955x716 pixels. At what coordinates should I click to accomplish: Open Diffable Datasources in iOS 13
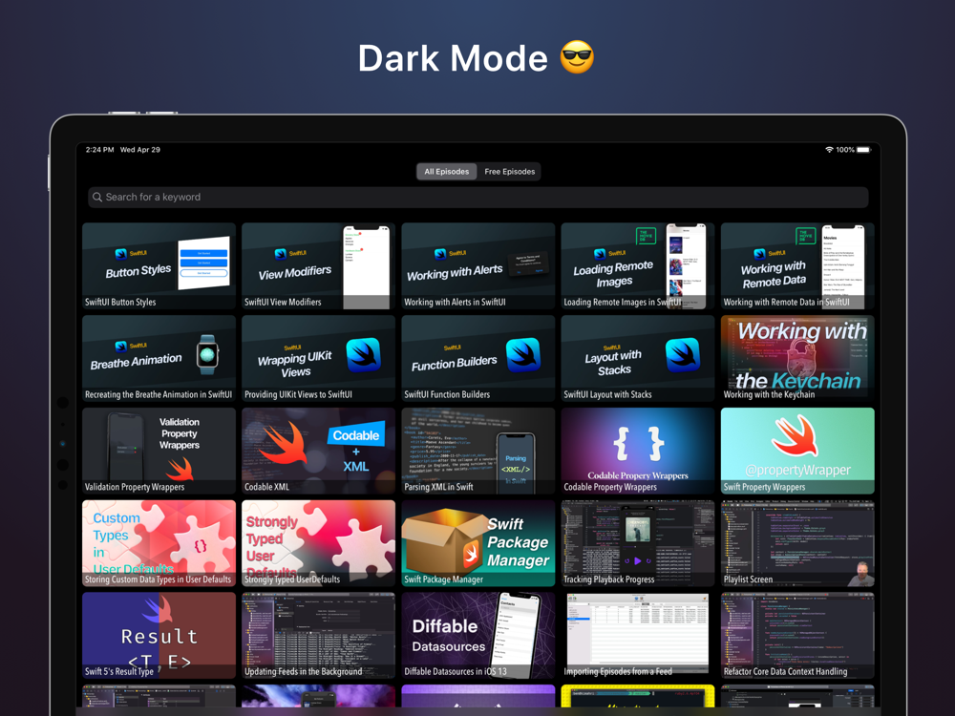(x=478, y=636)
